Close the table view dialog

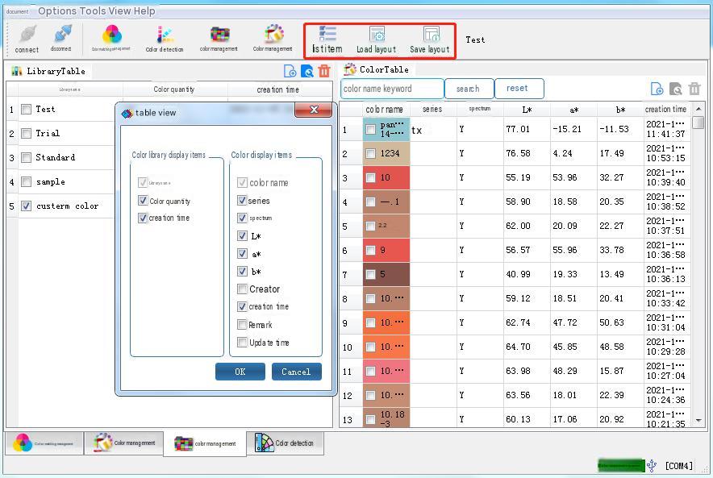pyautogui.click(x=314, y=110)
